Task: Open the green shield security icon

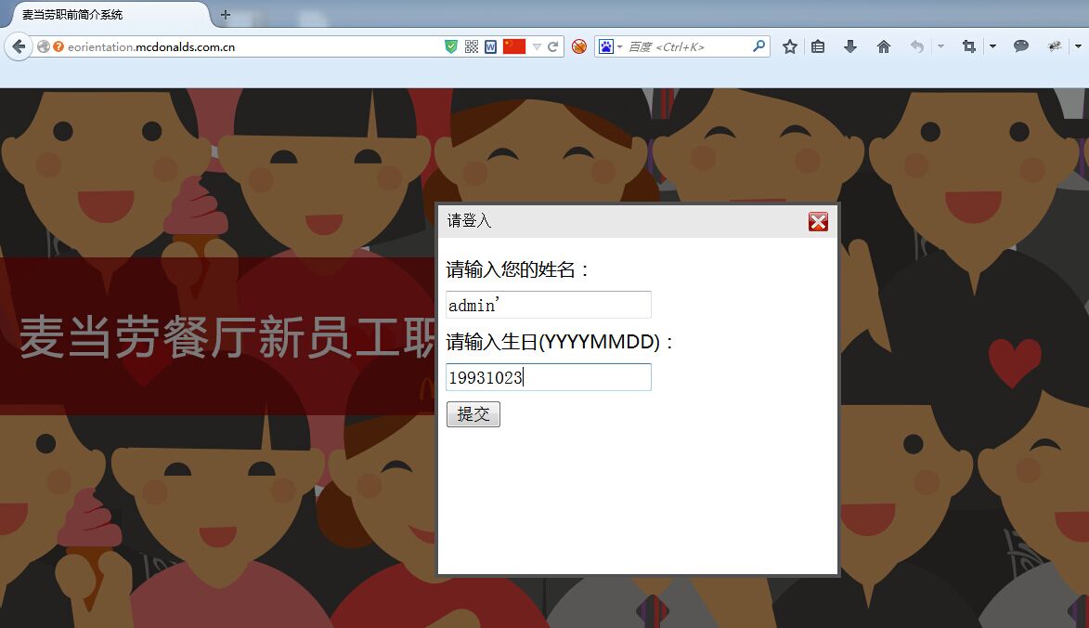Action: (x=451, y=46)
